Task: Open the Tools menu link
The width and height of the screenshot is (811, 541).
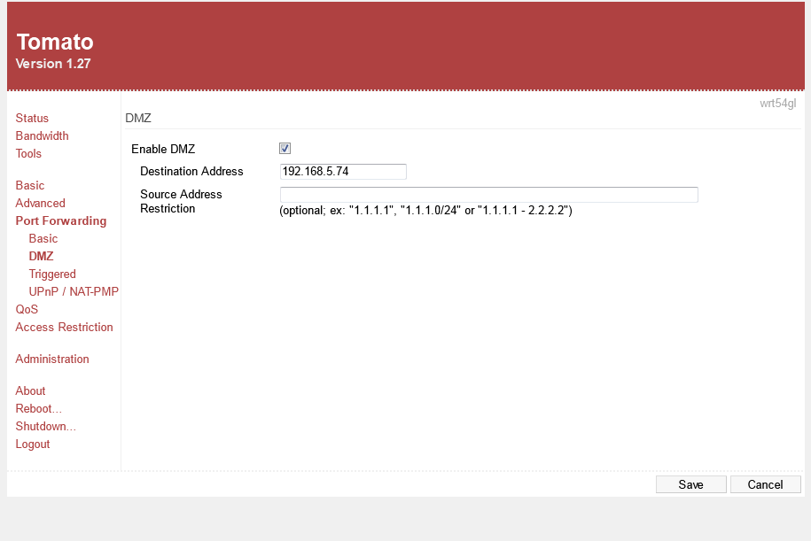Action: click(28, 154)
